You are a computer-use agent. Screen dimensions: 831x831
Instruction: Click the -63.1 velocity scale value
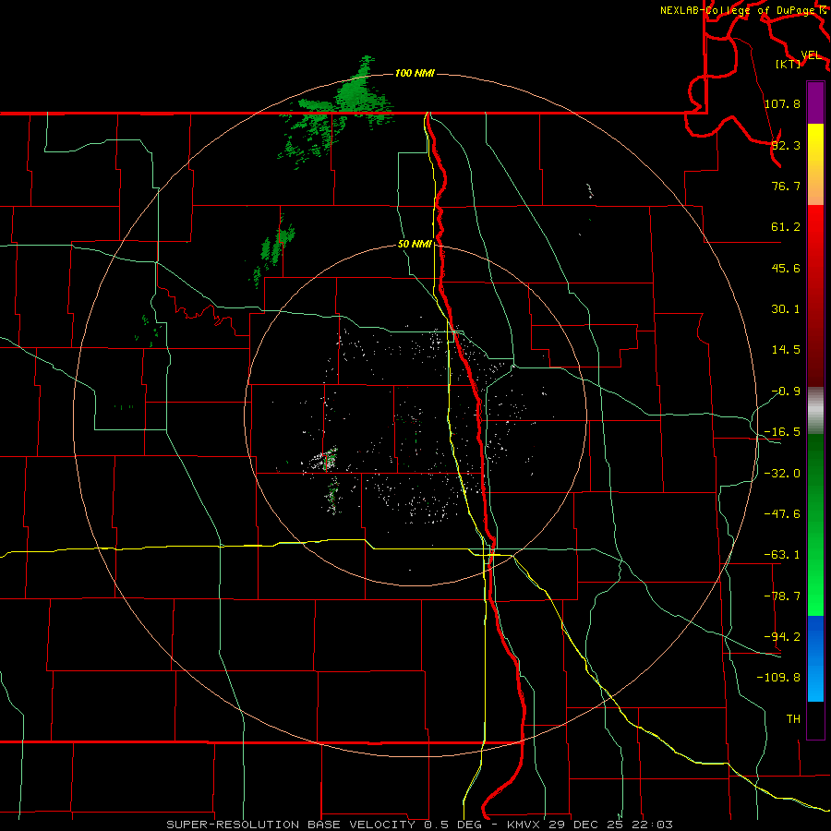click(782, 555)
